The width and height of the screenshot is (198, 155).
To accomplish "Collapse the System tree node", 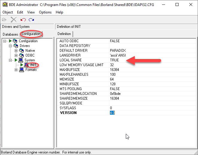I will tap(10, 60).
